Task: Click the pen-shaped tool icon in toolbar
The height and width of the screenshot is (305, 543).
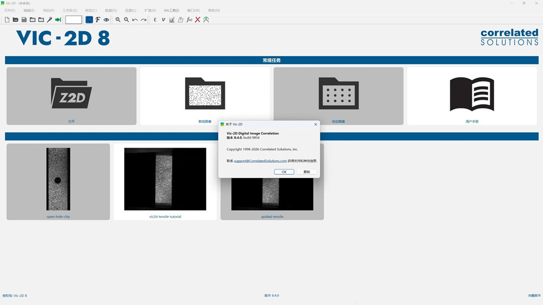Action: coord(49,20)
